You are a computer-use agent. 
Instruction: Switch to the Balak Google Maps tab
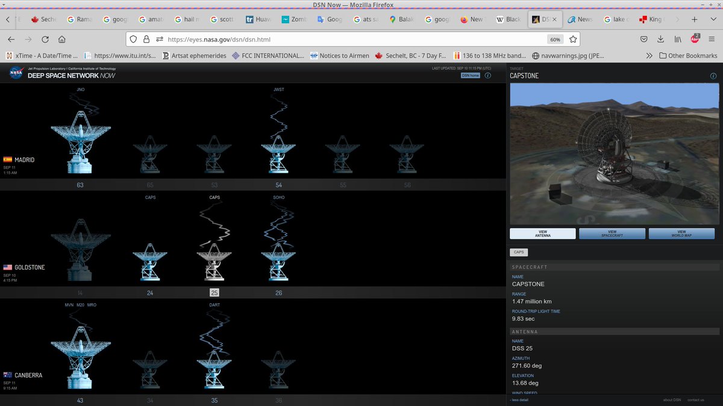(402, 19)
